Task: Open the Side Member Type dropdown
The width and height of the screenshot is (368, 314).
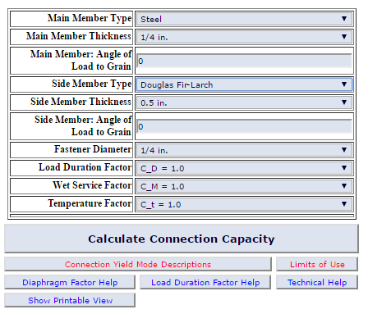Action: pos(244,84)
